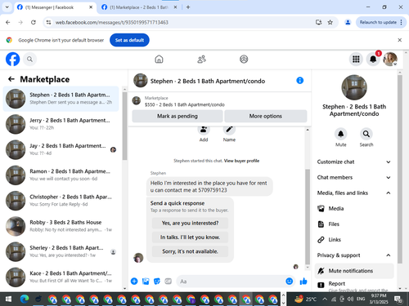
Task: Open the Friends icon in top navigation
Action: coord(201,59)
